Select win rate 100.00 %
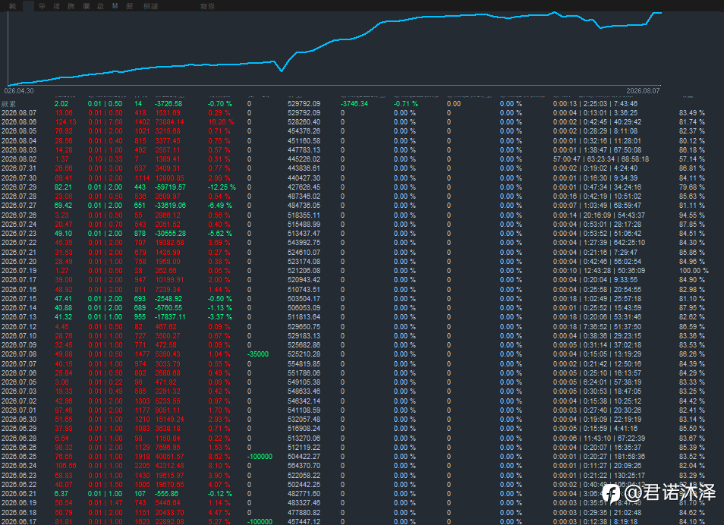724x525 pixels. coord(694,271)
